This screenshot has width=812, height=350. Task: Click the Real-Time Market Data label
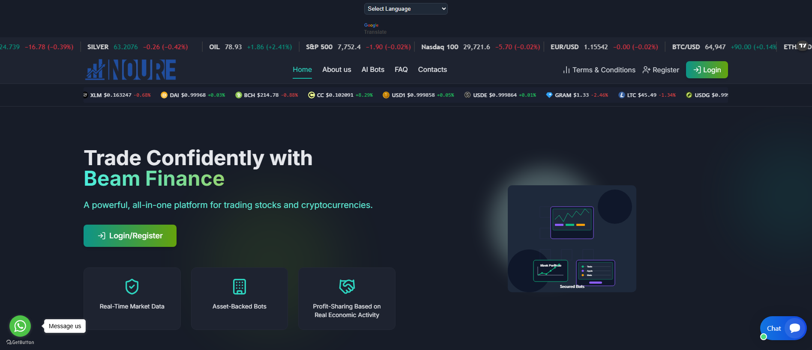coord(132,306)
